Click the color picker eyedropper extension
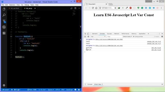 pos(127,8)
